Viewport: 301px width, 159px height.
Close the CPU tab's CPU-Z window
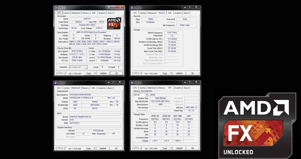(120, 7)
